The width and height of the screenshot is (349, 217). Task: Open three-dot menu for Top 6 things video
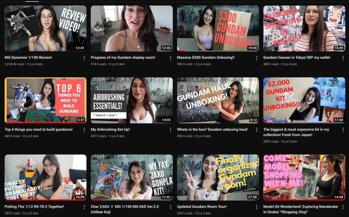[x=84, y=130]
